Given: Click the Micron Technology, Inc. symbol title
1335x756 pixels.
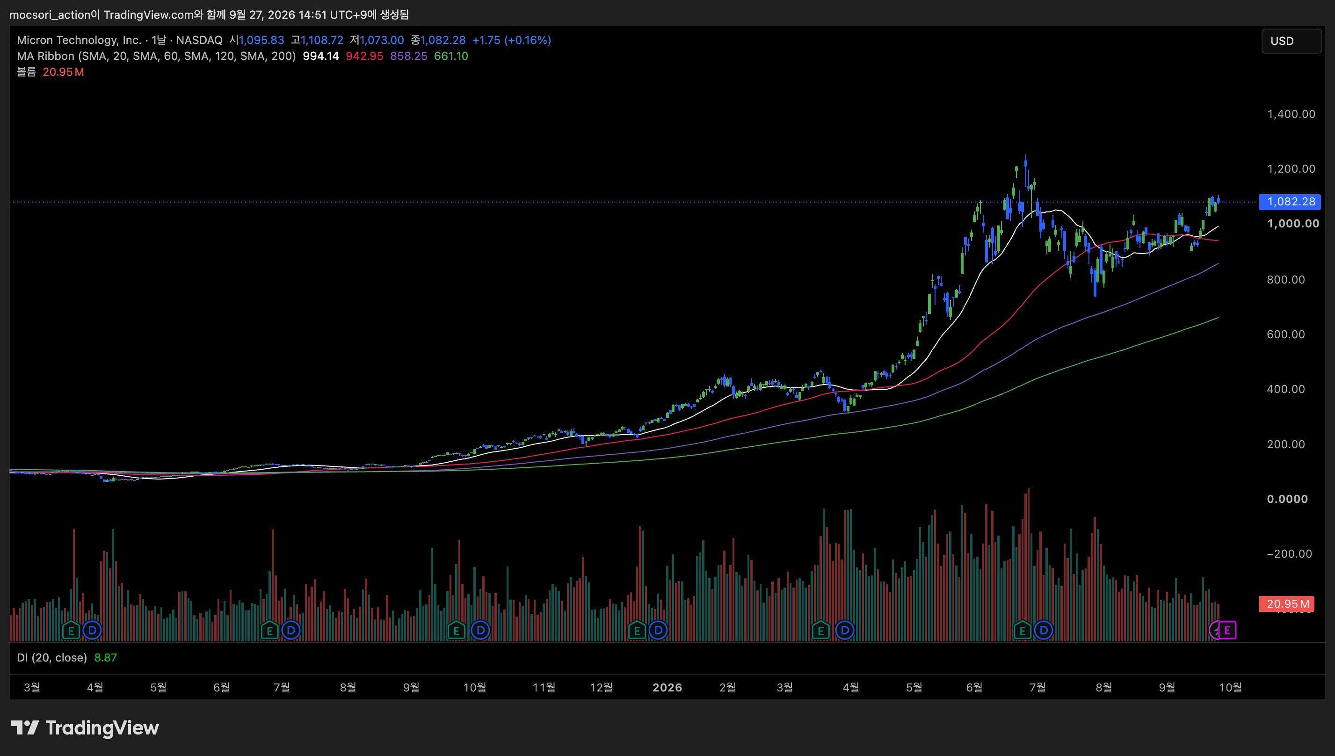Looking at the screenshot, I should coord(79,40).
